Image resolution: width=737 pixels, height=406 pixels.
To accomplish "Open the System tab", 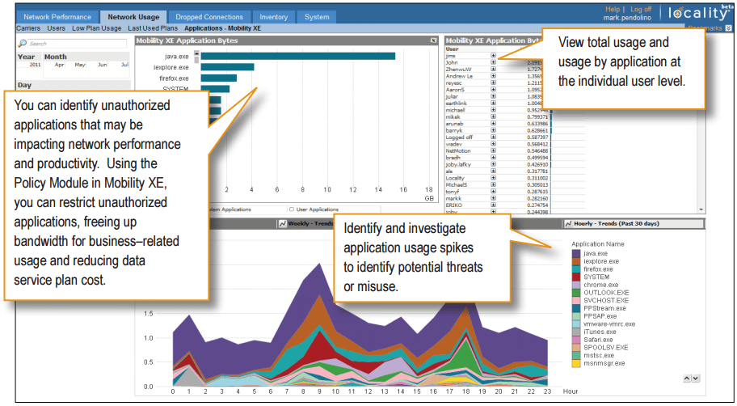I will click(x=317, y=17).
